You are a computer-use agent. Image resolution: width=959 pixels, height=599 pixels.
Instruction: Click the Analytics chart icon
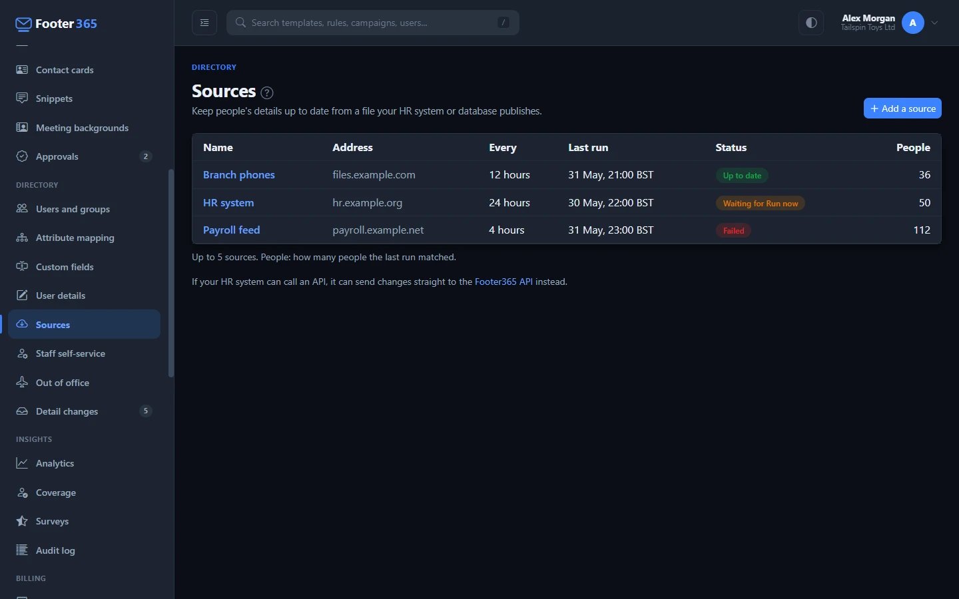22,463
